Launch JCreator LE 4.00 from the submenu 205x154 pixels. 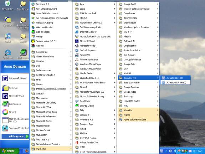175,78
